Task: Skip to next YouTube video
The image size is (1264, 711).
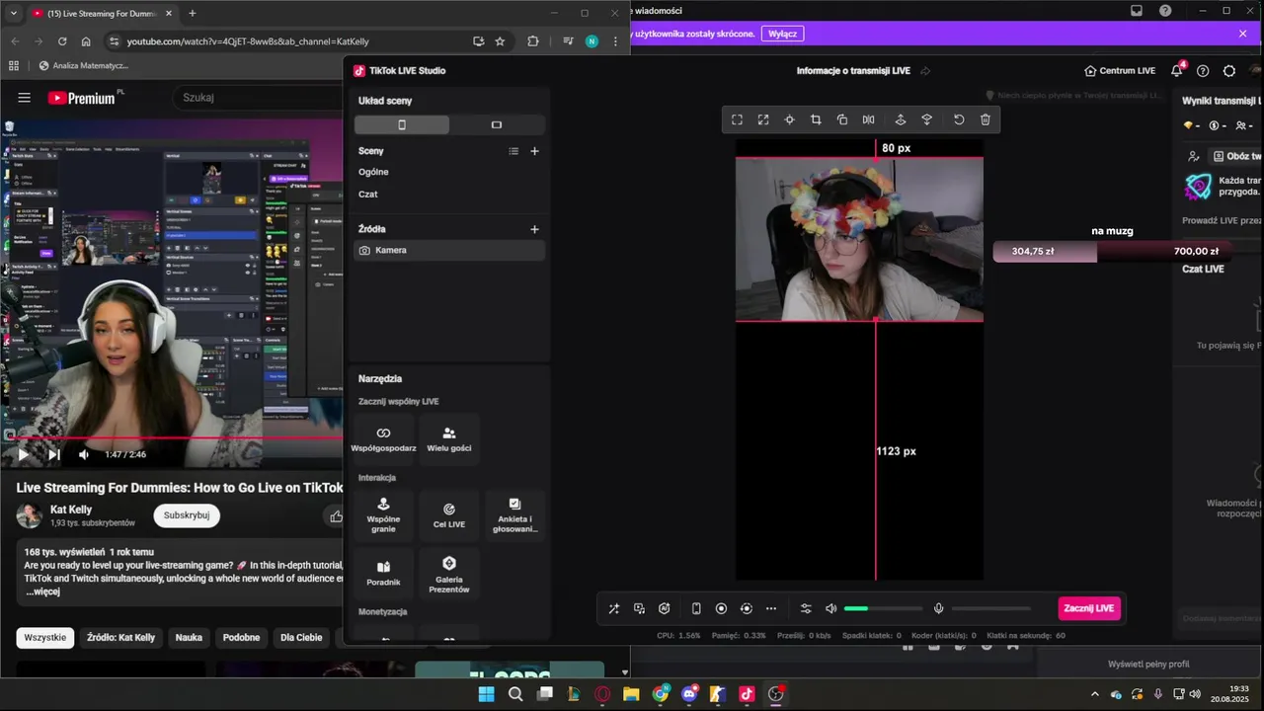Action: click(53, 455)
